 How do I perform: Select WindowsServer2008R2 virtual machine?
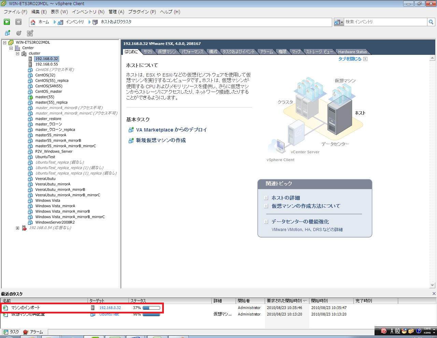click(55, 222)
